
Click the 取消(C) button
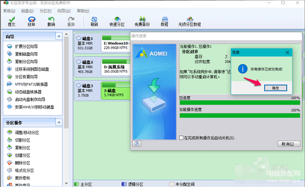pos(289,144)
